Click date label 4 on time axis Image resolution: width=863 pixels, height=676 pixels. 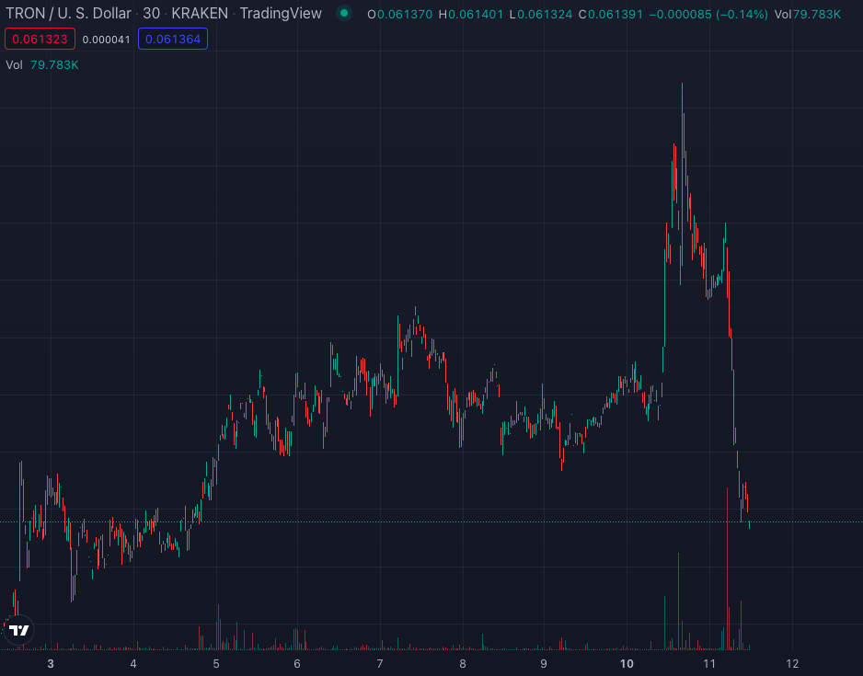133,664
